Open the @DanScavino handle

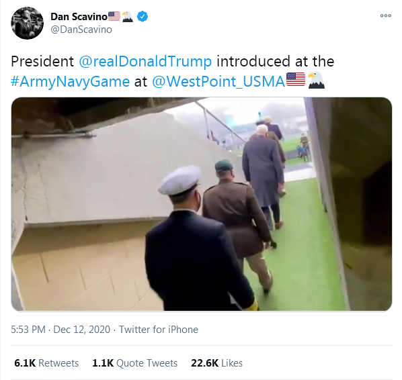click(81, 30)
